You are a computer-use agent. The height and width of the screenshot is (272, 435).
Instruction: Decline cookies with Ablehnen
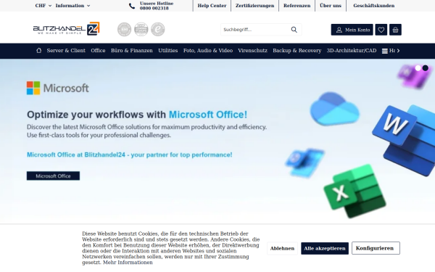click(x=282, y=248)
